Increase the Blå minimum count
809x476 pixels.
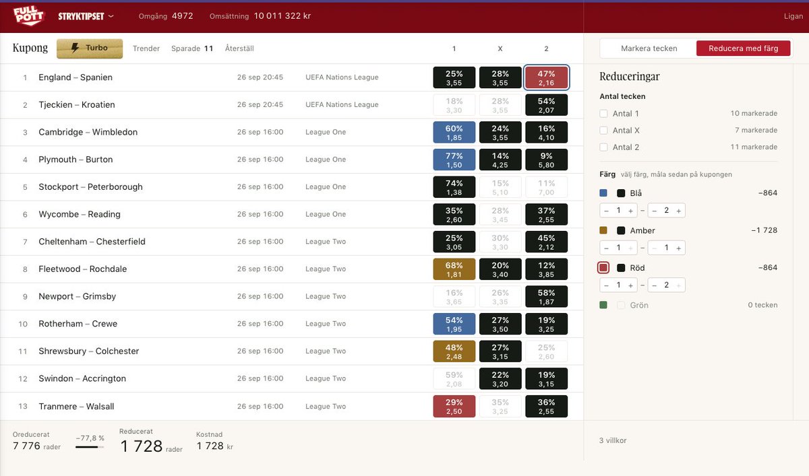[630, 211]
